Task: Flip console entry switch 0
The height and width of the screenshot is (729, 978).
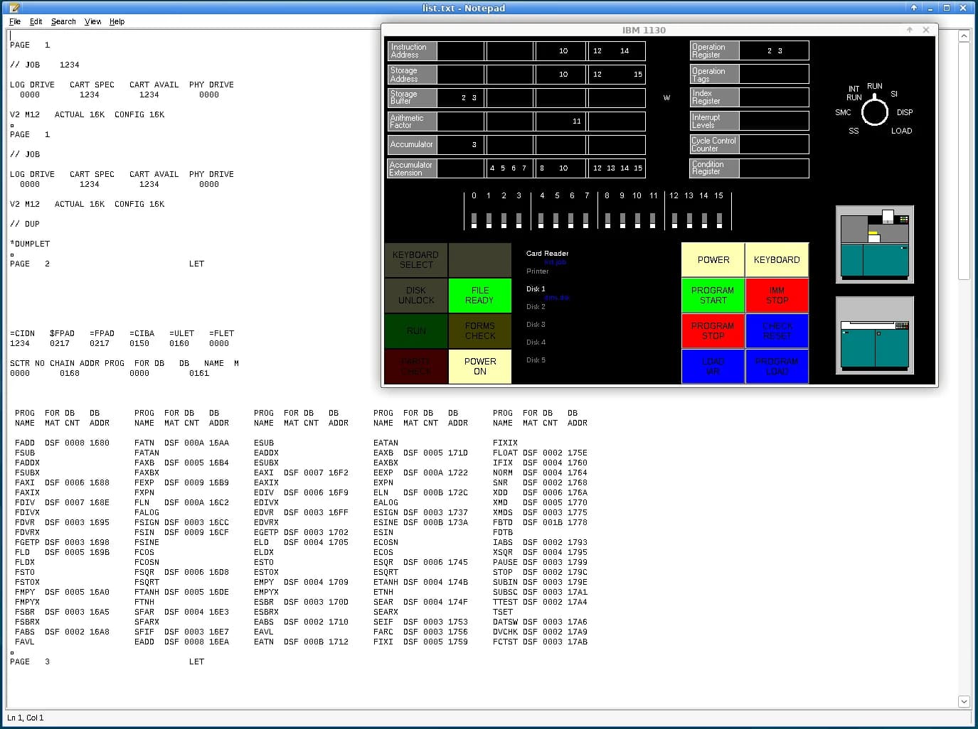Action: click(474, 220)
